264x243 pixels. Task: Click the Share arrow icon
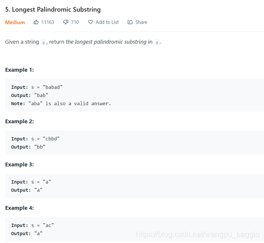tap(130, 22)
